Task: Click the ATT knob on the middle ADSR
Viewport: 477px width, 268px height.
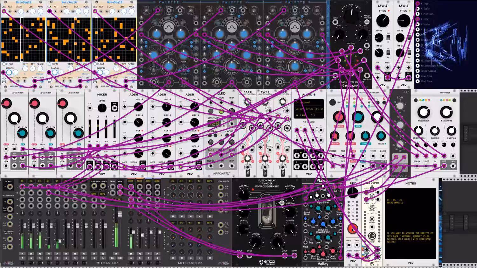Action: (166, 107)
